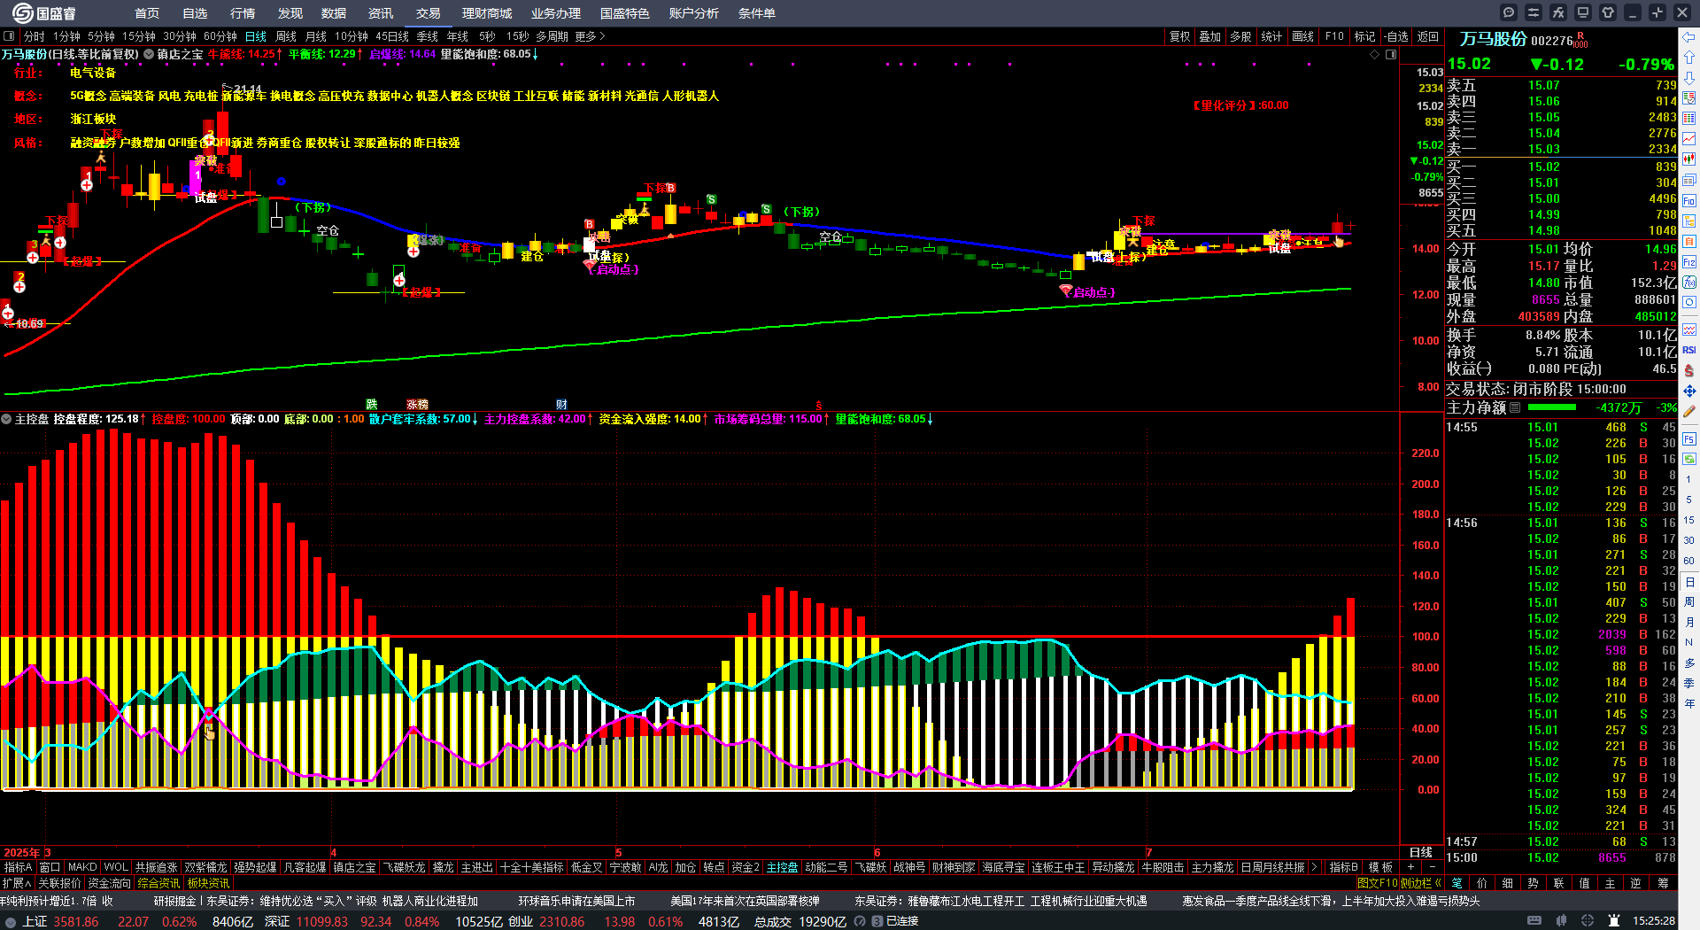Click the split-pane icon at chart top right

point(1391,54)
